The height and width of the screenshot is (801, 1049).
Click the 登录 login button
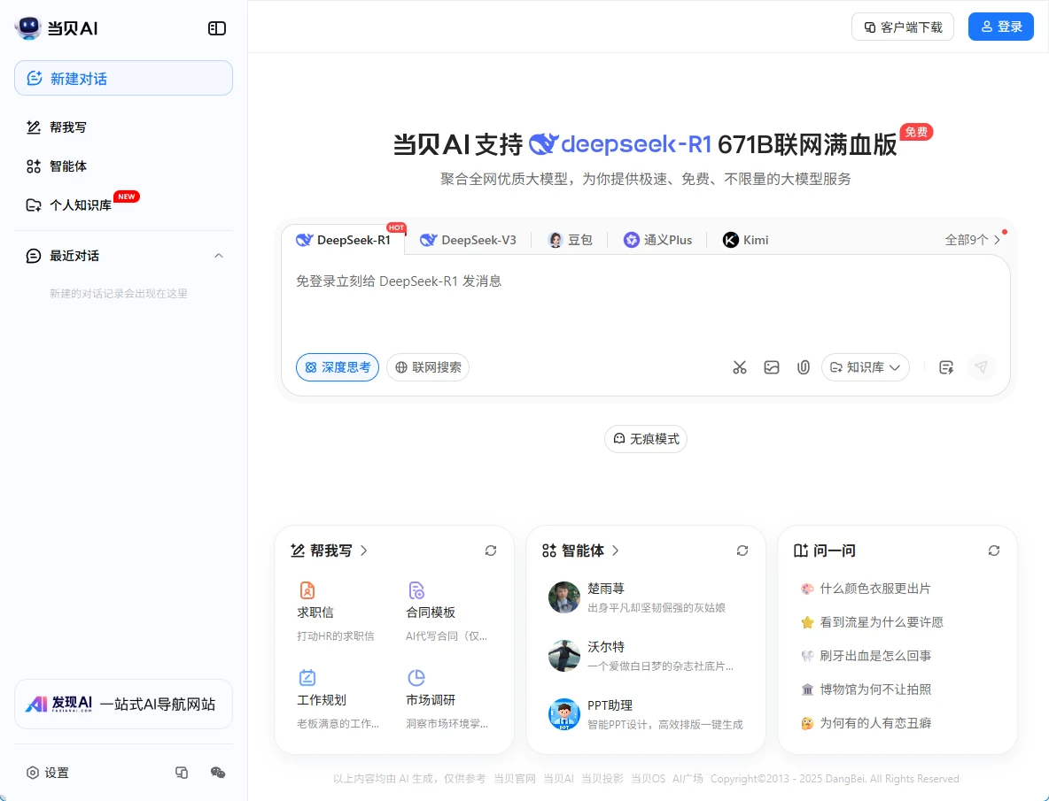tap(1001, 27)
